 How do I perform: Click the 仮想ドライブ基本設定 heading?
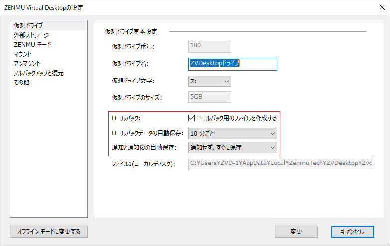coord(131,31)
